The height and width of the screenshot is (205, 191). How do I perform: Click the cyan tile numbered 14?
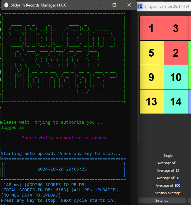176,102
